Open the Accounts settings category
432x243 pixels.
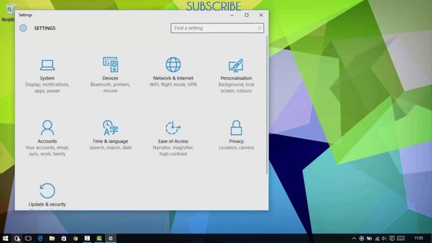click(47, 138)
